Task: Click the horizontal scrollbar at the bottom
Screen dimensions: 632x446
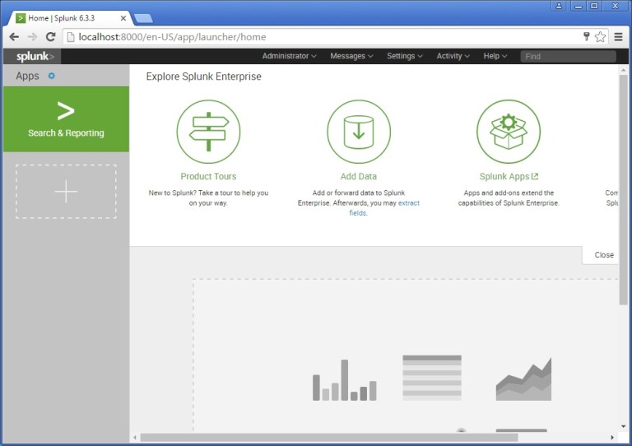Action: (x=329, y=437)
